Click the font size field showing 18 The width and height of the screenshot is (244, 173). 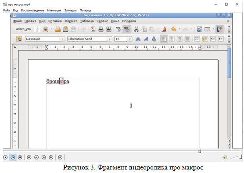click(121, 39)
